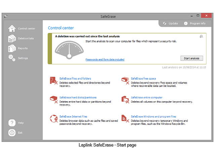Close the SafeErase window
The width and height of the screenshot is (215, 161).
[206, 16]
